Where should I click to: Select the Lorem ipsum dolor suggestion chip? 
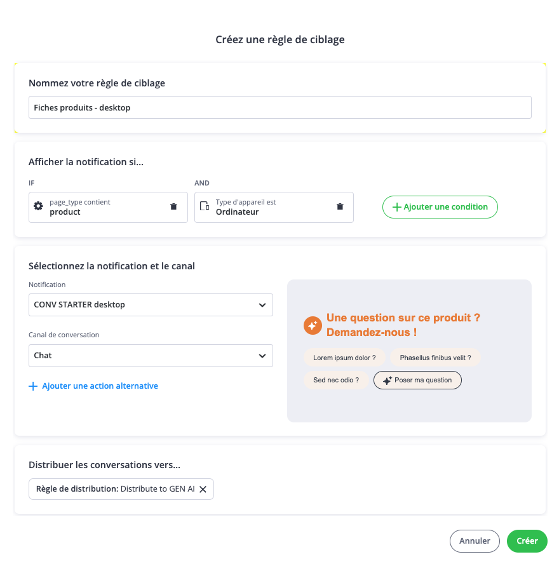click(344, 358)
